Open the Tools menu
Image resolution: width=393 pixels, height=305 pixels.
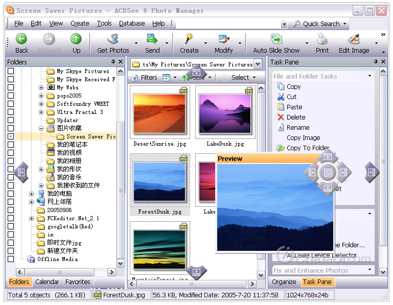coord(104,24)
